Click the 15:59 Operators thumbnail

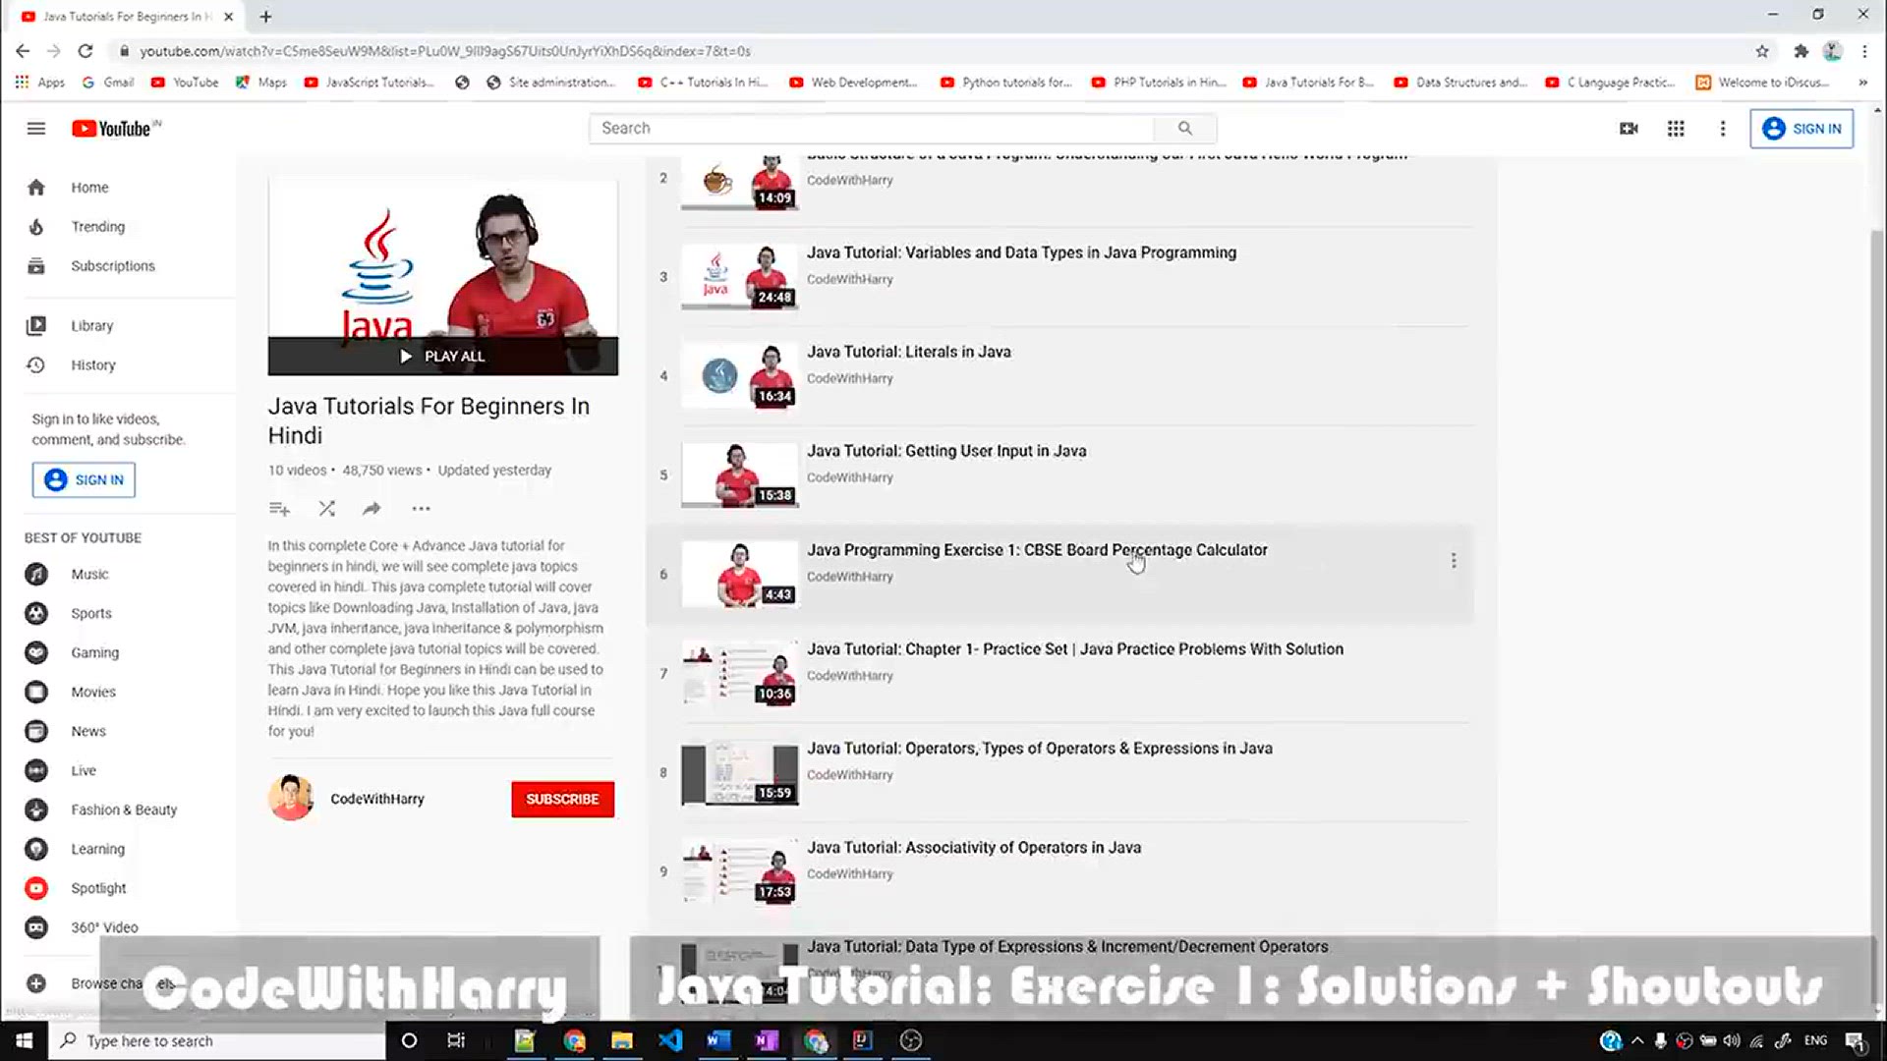click(x=740, y=774)
